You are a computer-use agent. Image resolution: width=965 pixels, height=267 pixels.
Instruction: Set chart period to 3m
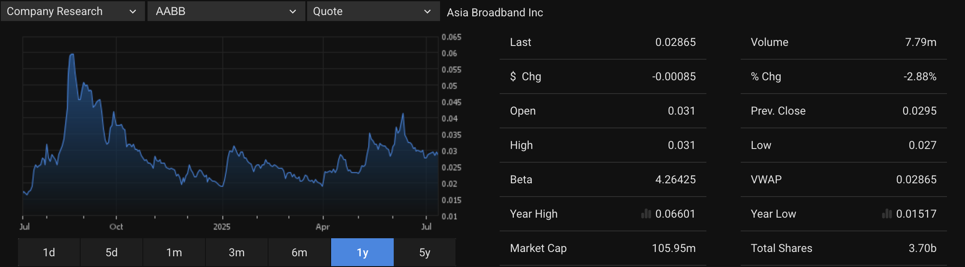237,252
